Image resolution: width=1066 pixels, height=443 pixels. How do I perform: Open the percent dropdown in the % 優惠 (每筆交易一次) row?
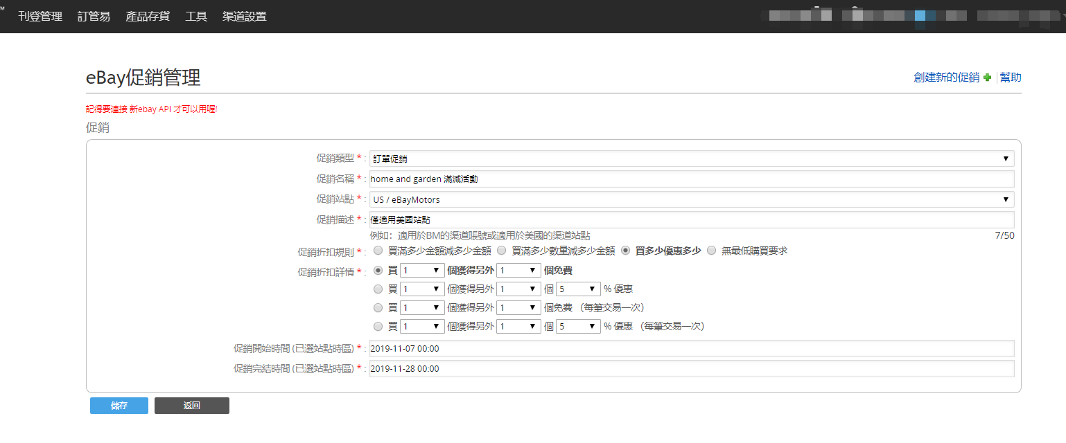click(578, 326)
